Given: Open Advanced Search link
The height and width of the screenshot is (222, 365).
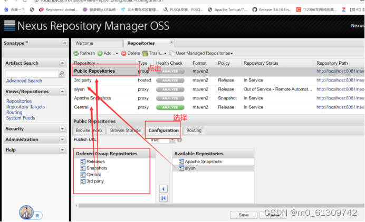Looking at the screenshot, I should coord(24,80).
